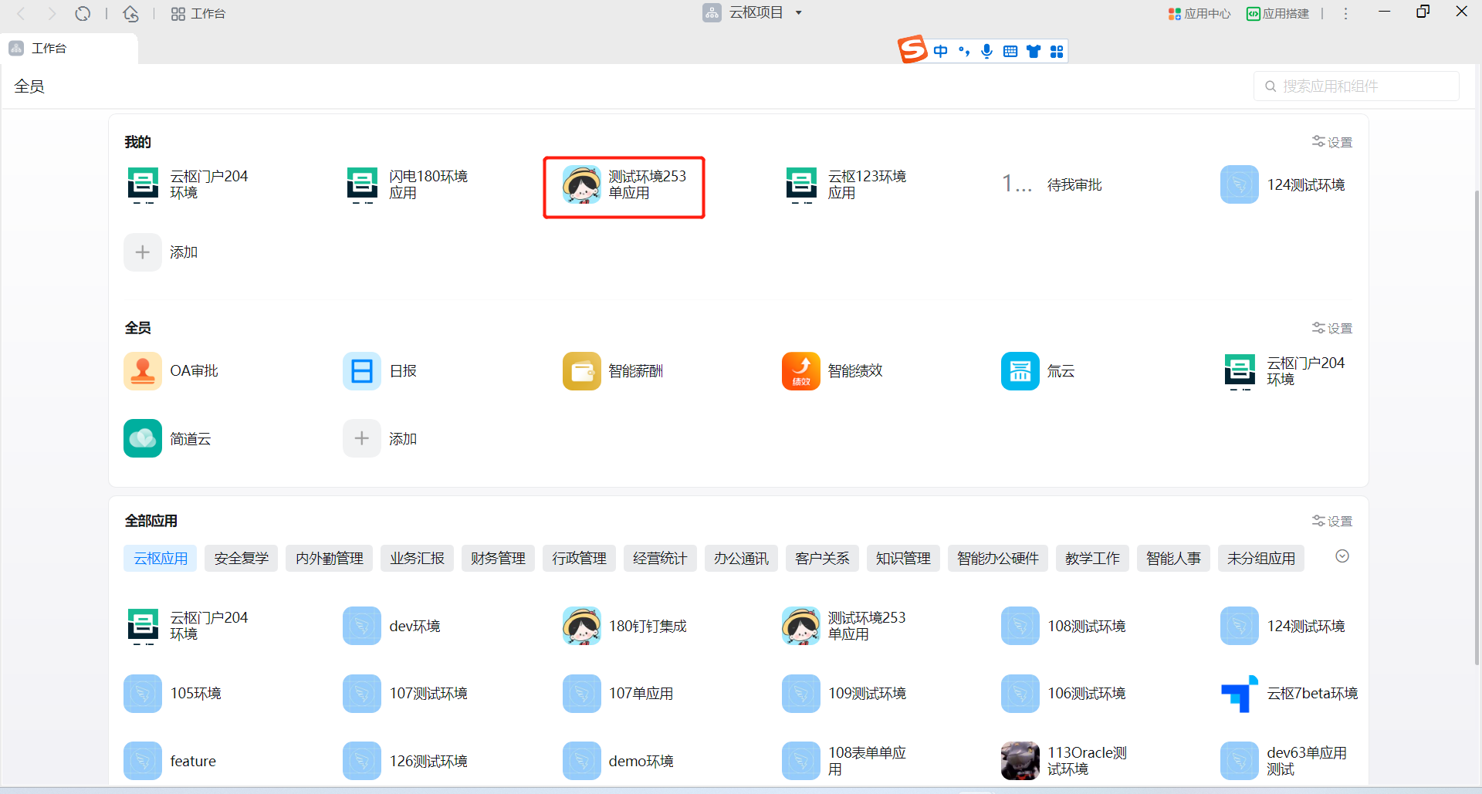Open the 氚云 app
The height and width of the screenshot is (794, 1482).
click(1020, 371)
